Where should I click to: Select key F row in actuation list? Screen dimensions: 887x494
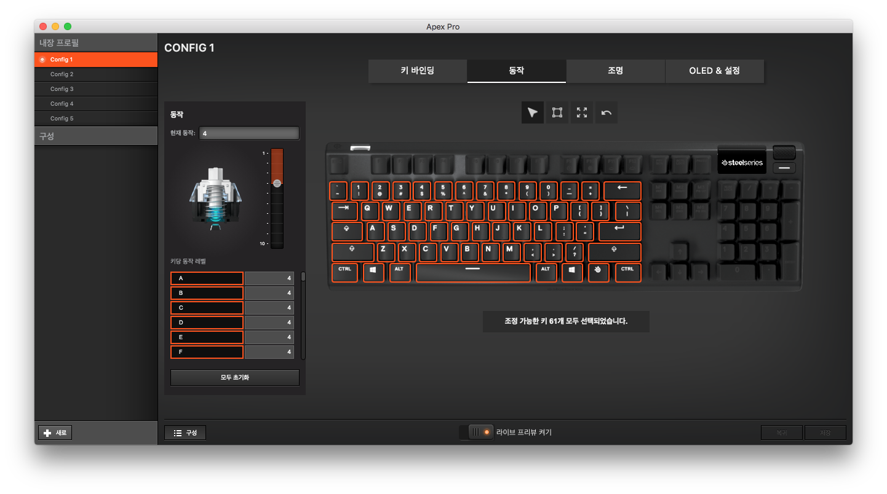click(207, 352)
